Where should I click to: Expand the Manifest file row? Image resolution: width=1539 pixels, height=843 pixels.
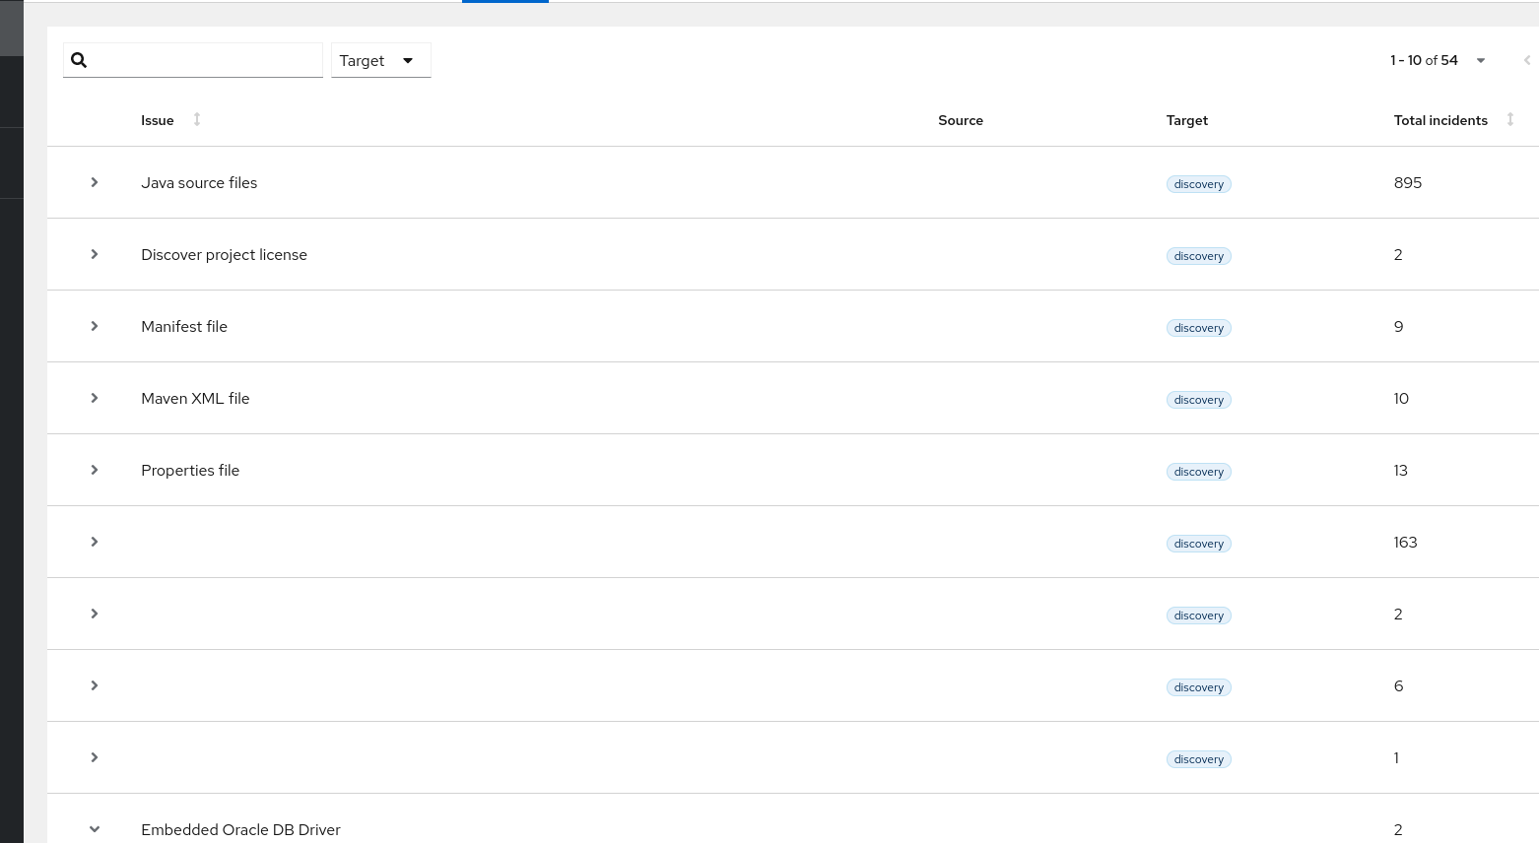point(95,326)
